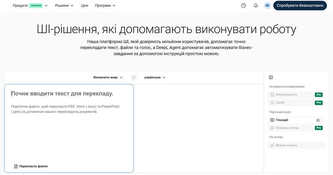This screenshot has width=333, height=175.
Task: Go to the Ціни page
Action: coord(85,6)
